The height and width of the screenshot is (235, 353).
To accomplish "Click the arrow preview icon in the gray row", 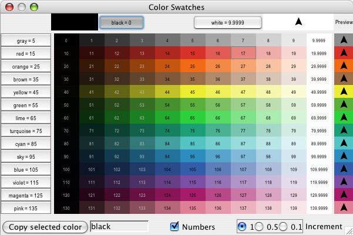I will click(x=343, y=40).
